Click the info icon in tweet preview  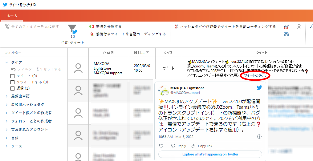[259, 137]
